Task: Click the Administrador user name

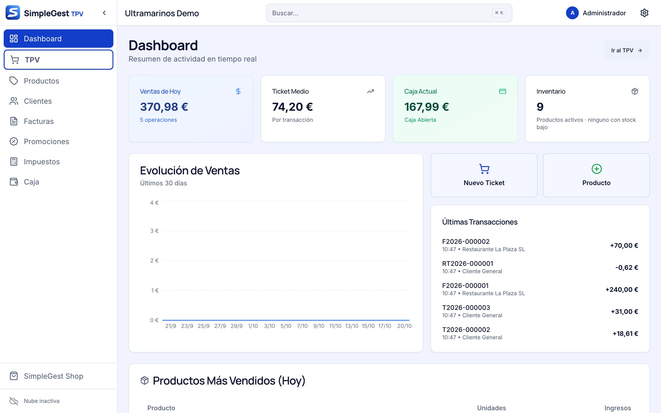Action: (x=604, y=13)
